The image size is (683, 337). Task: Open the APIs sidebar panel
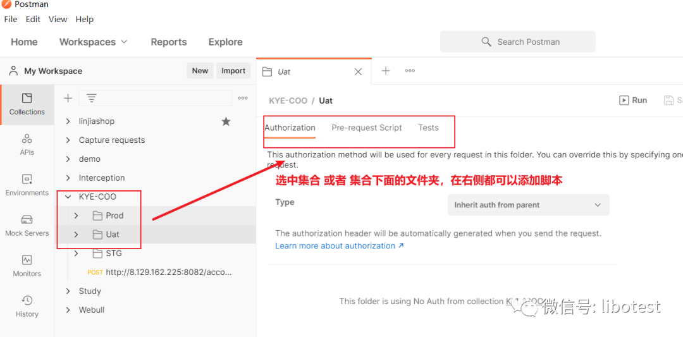click(x=27, y=145)
